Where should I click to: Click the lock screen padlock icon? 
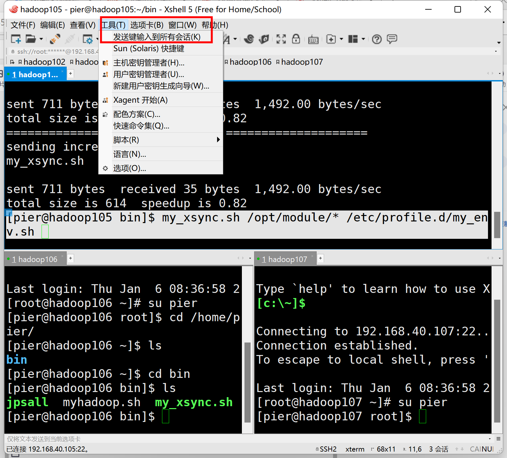coord(296,39)
